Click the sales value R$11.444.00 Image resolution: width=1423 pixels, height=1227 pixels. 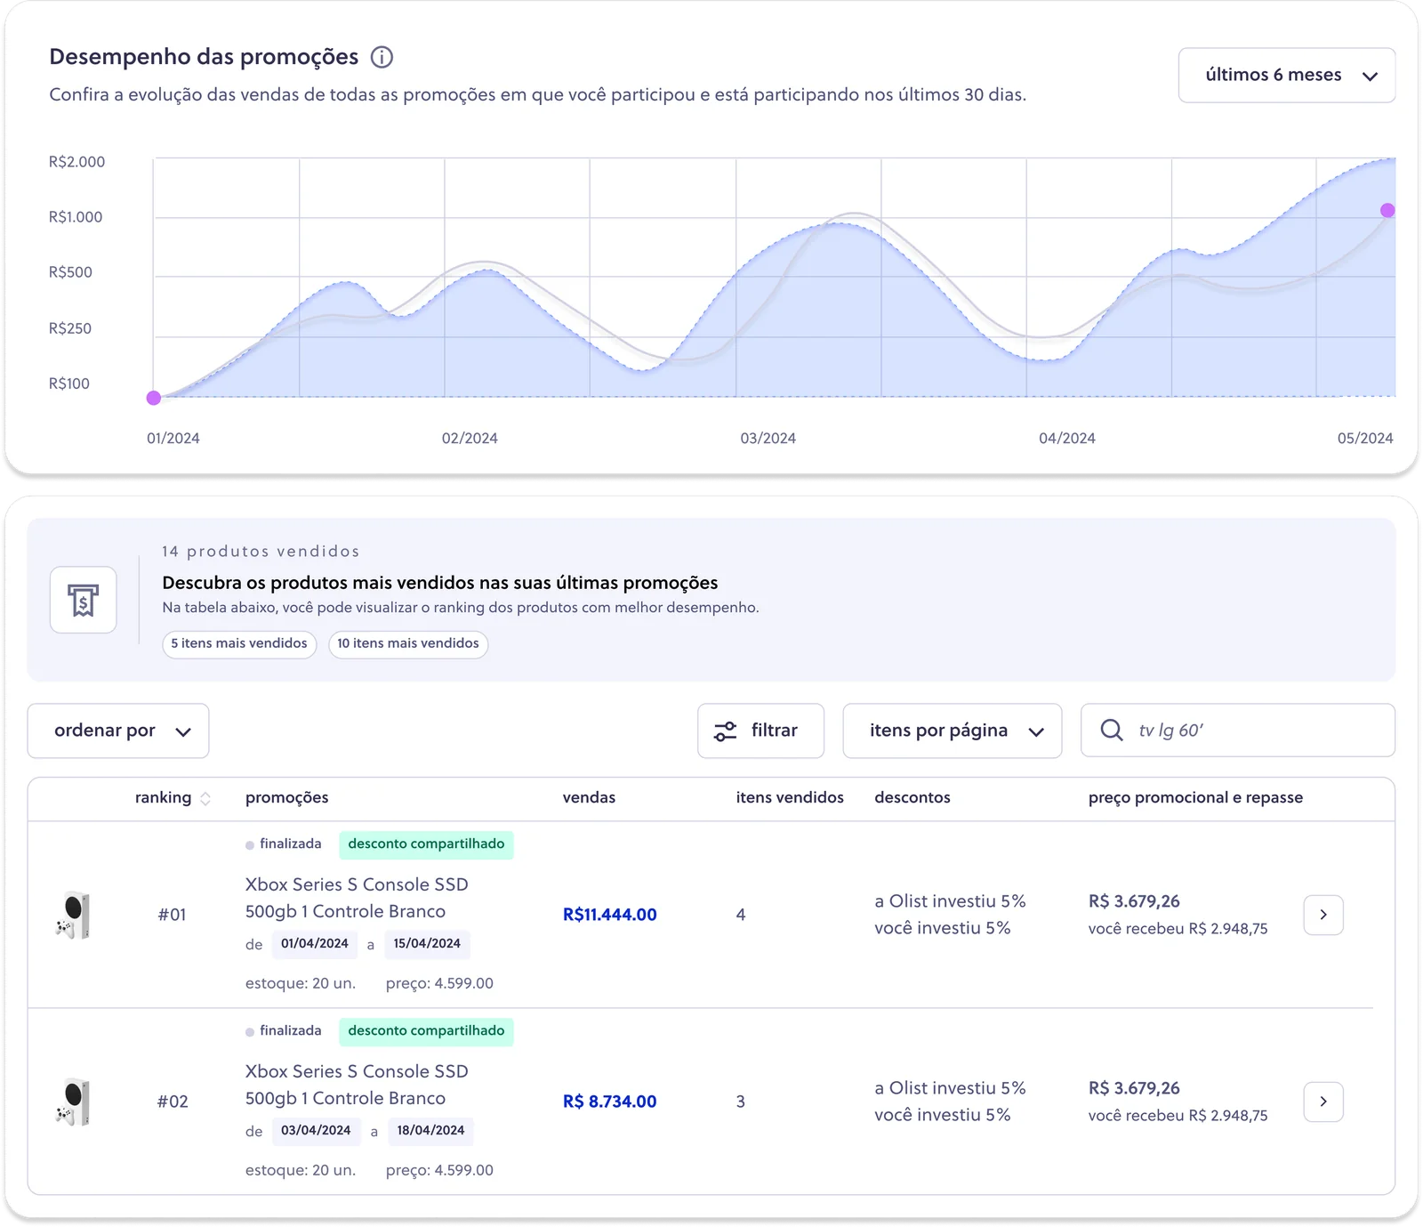coord(610,915)
